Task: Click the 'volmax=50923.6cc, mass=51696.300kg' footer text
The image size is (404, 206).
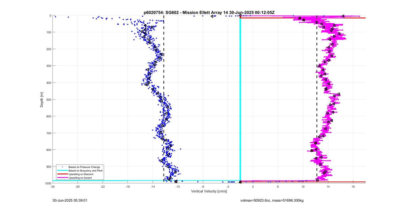Action: tap(272, 200)
